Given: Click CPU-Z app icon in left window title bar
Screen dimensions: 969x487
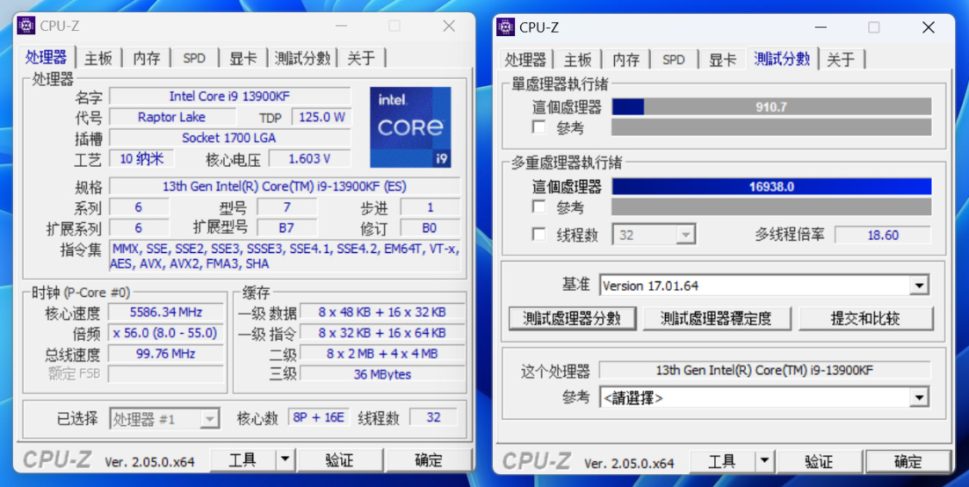Looking at the screenshot, I should coord(26,26).
